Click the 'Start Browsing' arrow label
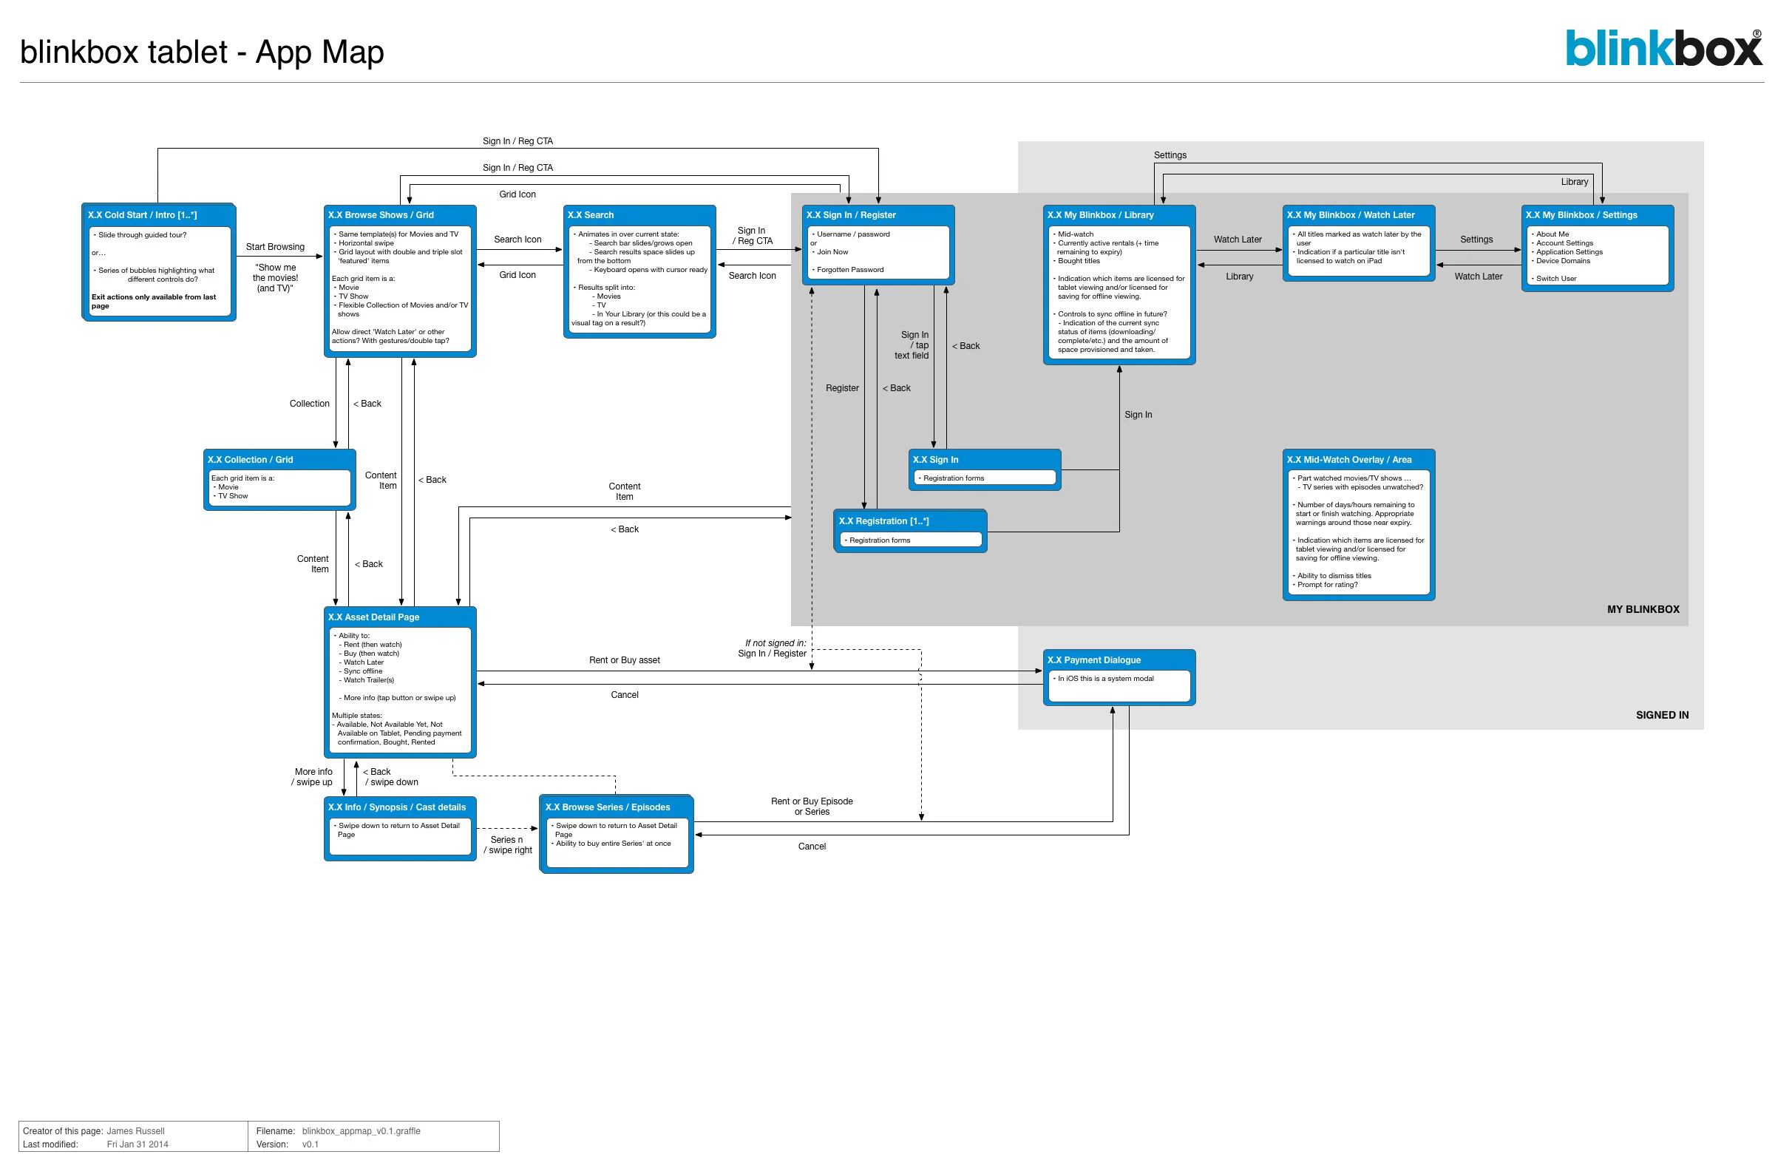The width and height of the screenshot is (1775, 1160). [275, 247]
